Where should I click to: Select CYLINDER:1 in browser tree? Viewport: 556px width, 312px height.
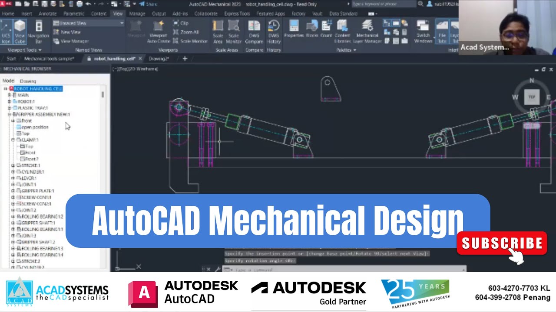(32, 172)
